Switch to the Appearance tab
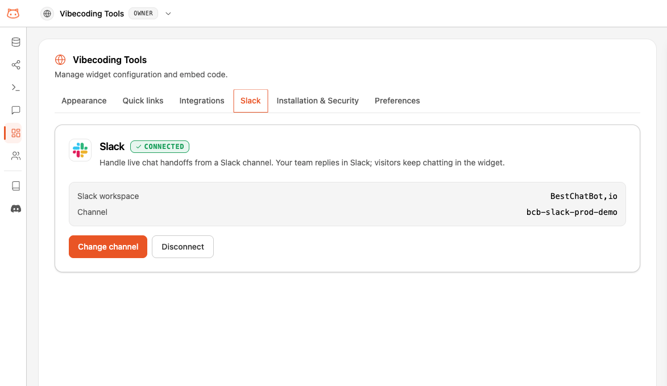Image resolution: width=667 pixels, height=386 pixels. tap(84, 101)
